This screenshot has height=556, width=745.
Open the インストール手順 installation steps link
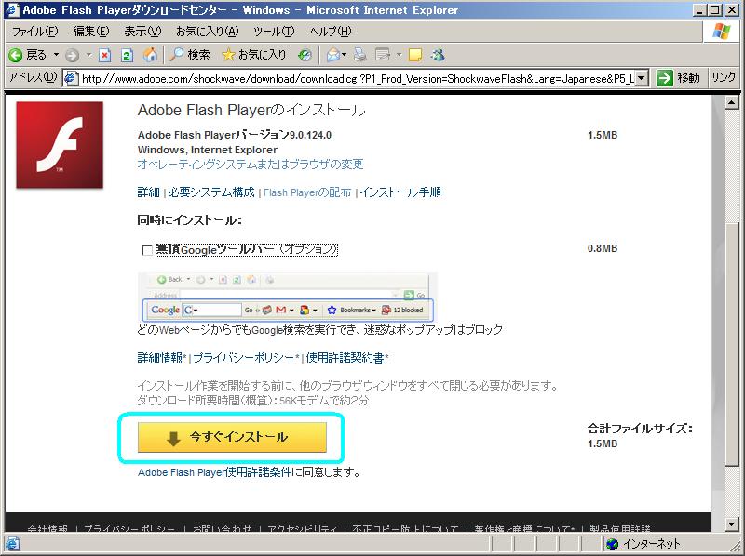[400, 192]
